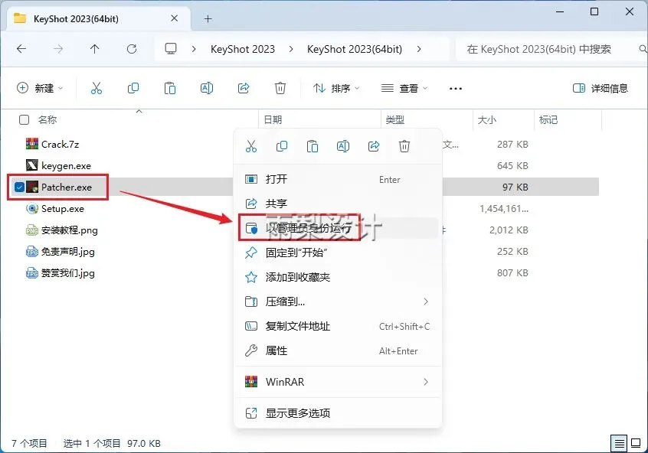Click the 1,454,161... size value
This screenshot has width=648, height=453.
click(x=504, y=209)
